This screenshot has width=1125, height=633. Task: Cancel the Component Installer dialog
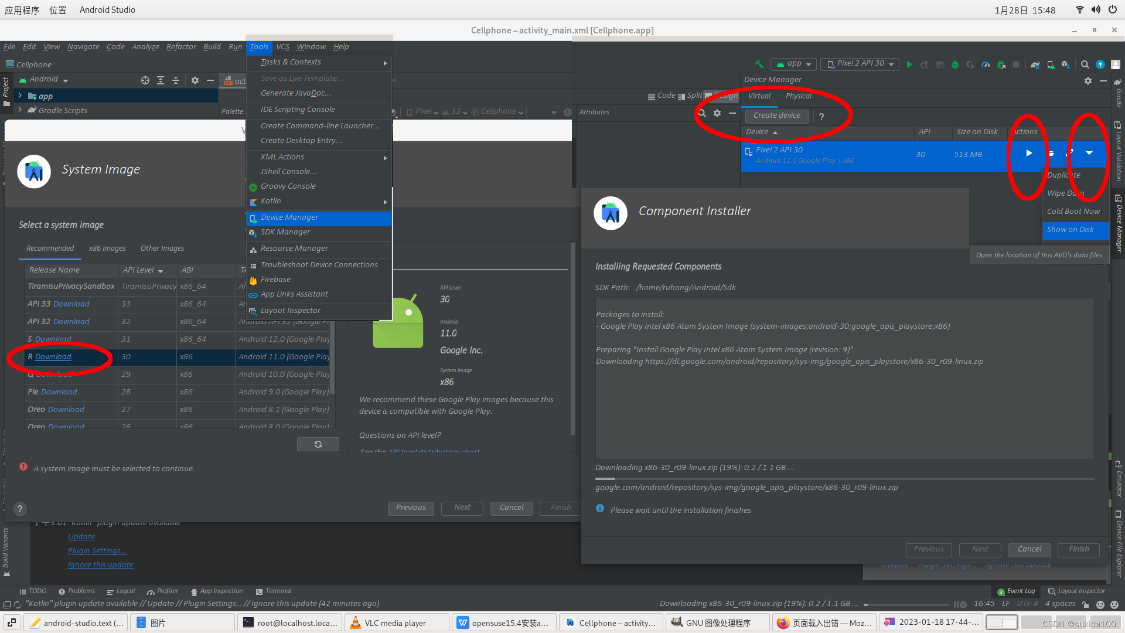pos(1029,550)
